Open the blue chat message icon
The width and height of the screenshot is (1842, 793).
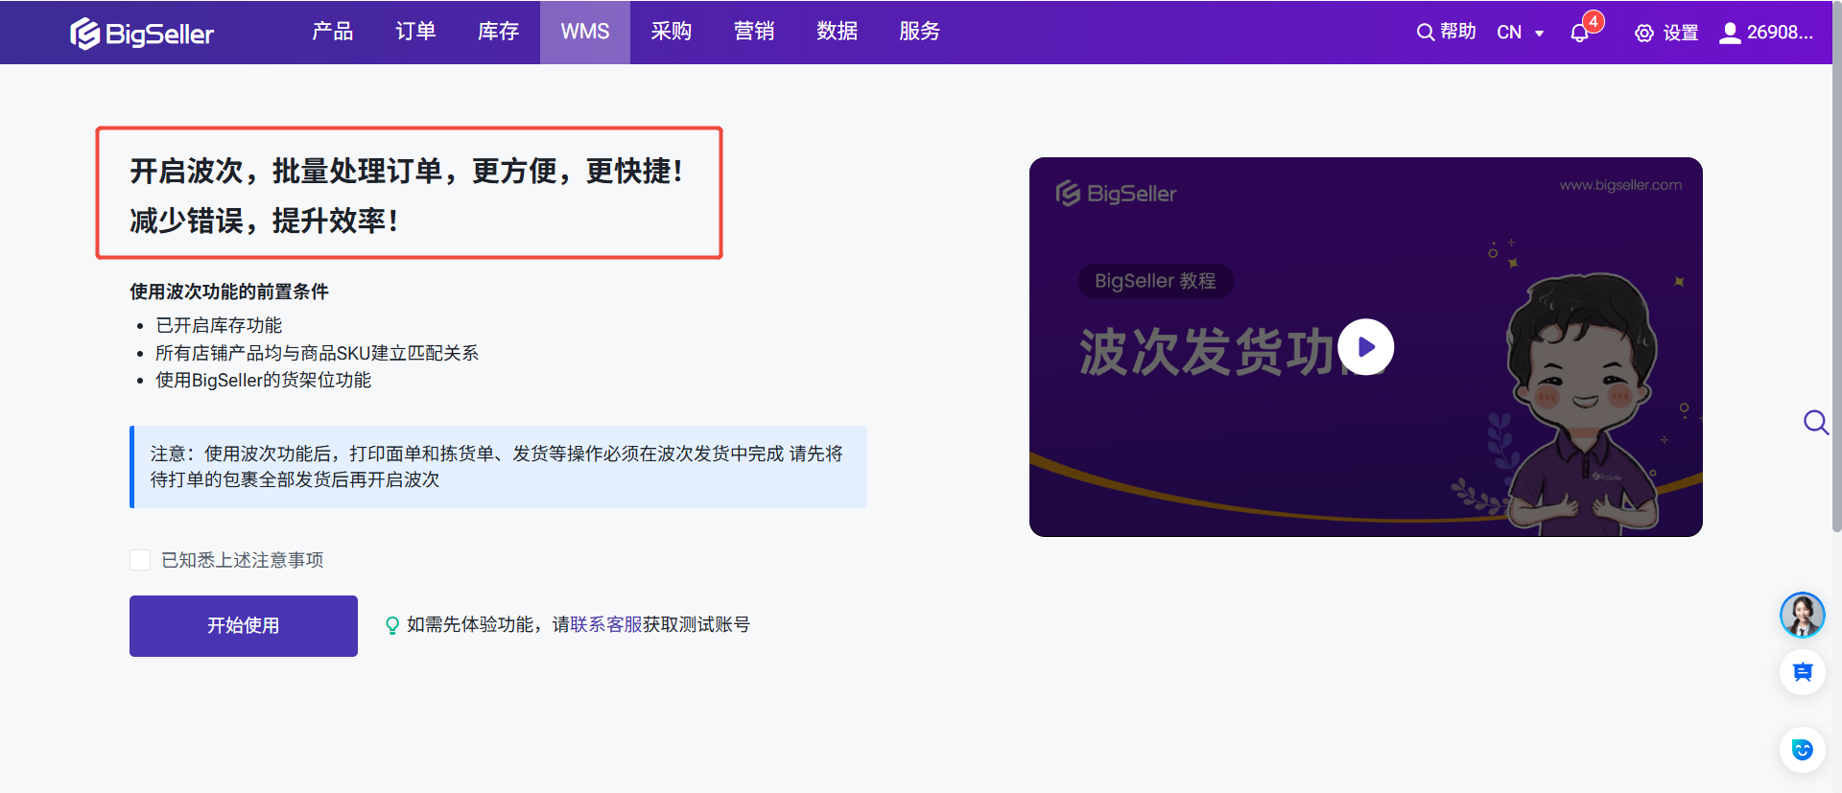click(1802, 672)
